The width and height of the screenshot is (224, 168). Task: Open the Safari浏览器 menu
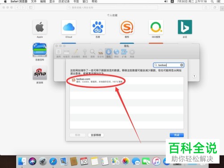(x=19, y=1)
